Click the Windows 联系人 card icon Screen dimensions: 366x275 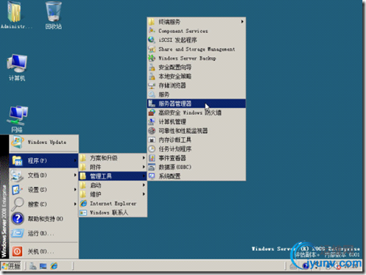click(83, 213)
